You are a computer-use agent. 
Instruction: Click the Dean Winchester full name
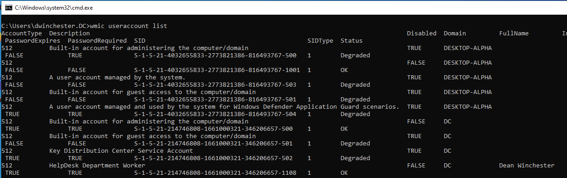tap(526, 165)
